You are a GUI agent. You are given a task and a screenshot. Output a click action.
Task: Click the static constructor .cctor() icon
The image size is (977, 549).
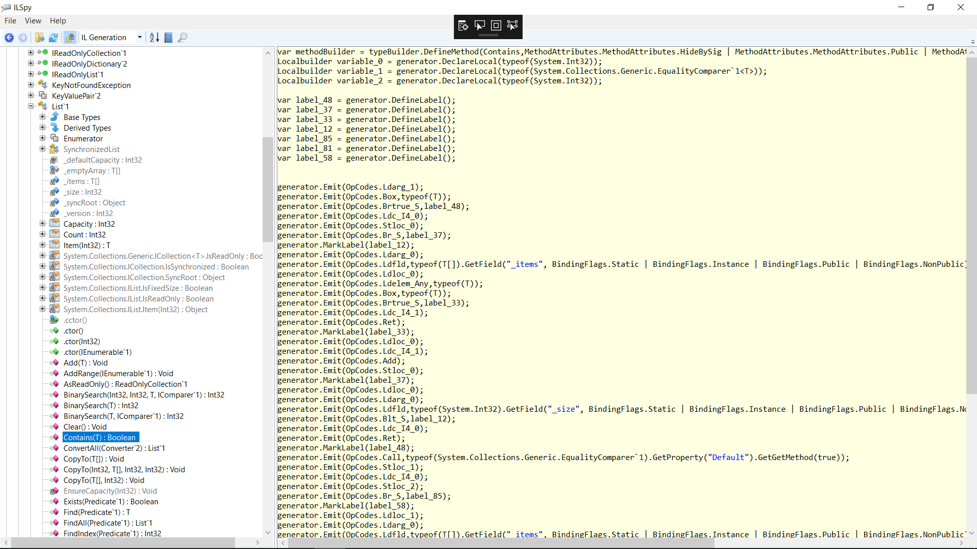tap(54, 320)
